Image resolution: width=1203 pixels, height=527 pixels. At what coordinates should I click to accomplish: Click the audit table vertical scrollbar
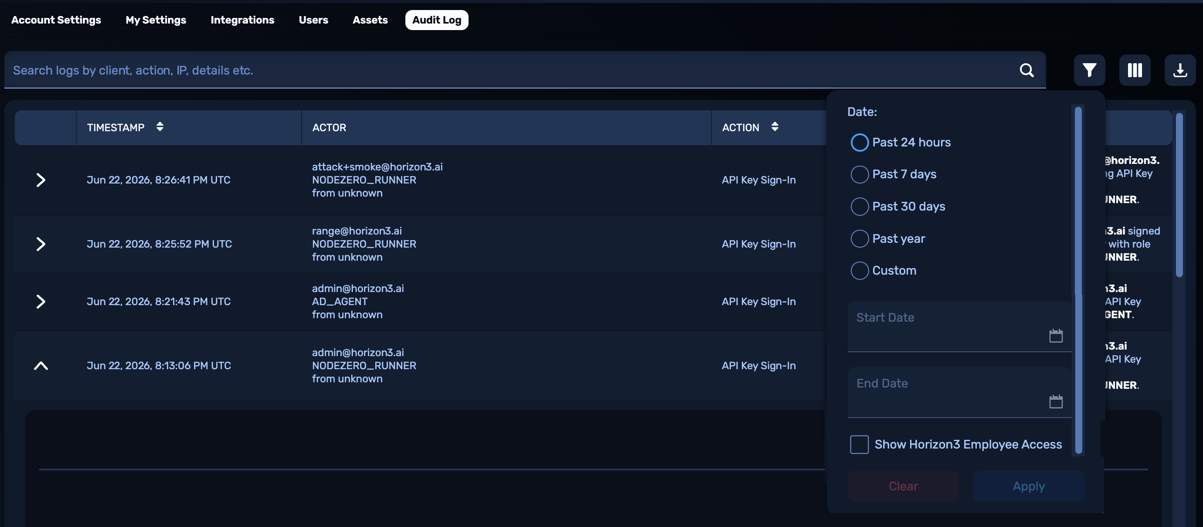(x=1179, y=195)
